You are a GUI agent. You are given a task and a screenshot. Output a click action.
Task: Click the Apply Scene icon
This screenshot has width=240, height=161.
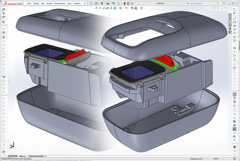[x=136, y=8]
